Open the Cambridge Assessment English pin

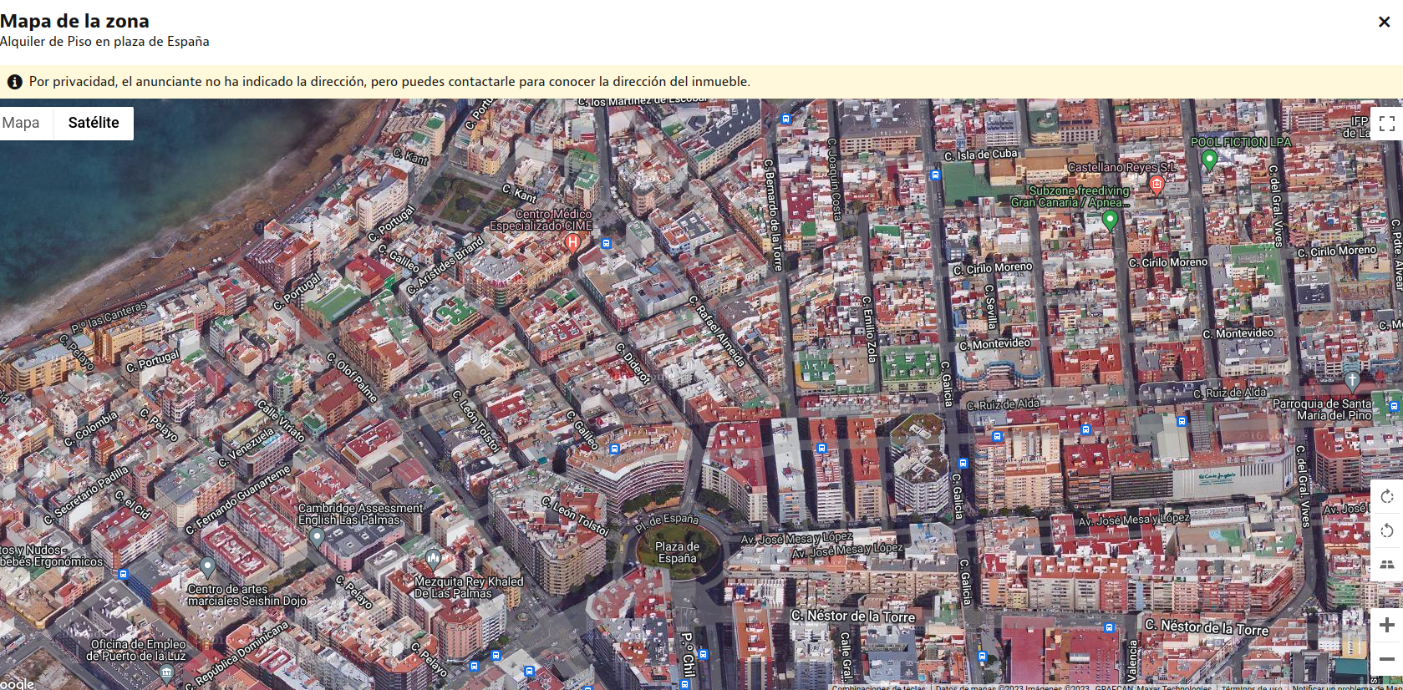(x=317, y=537)
